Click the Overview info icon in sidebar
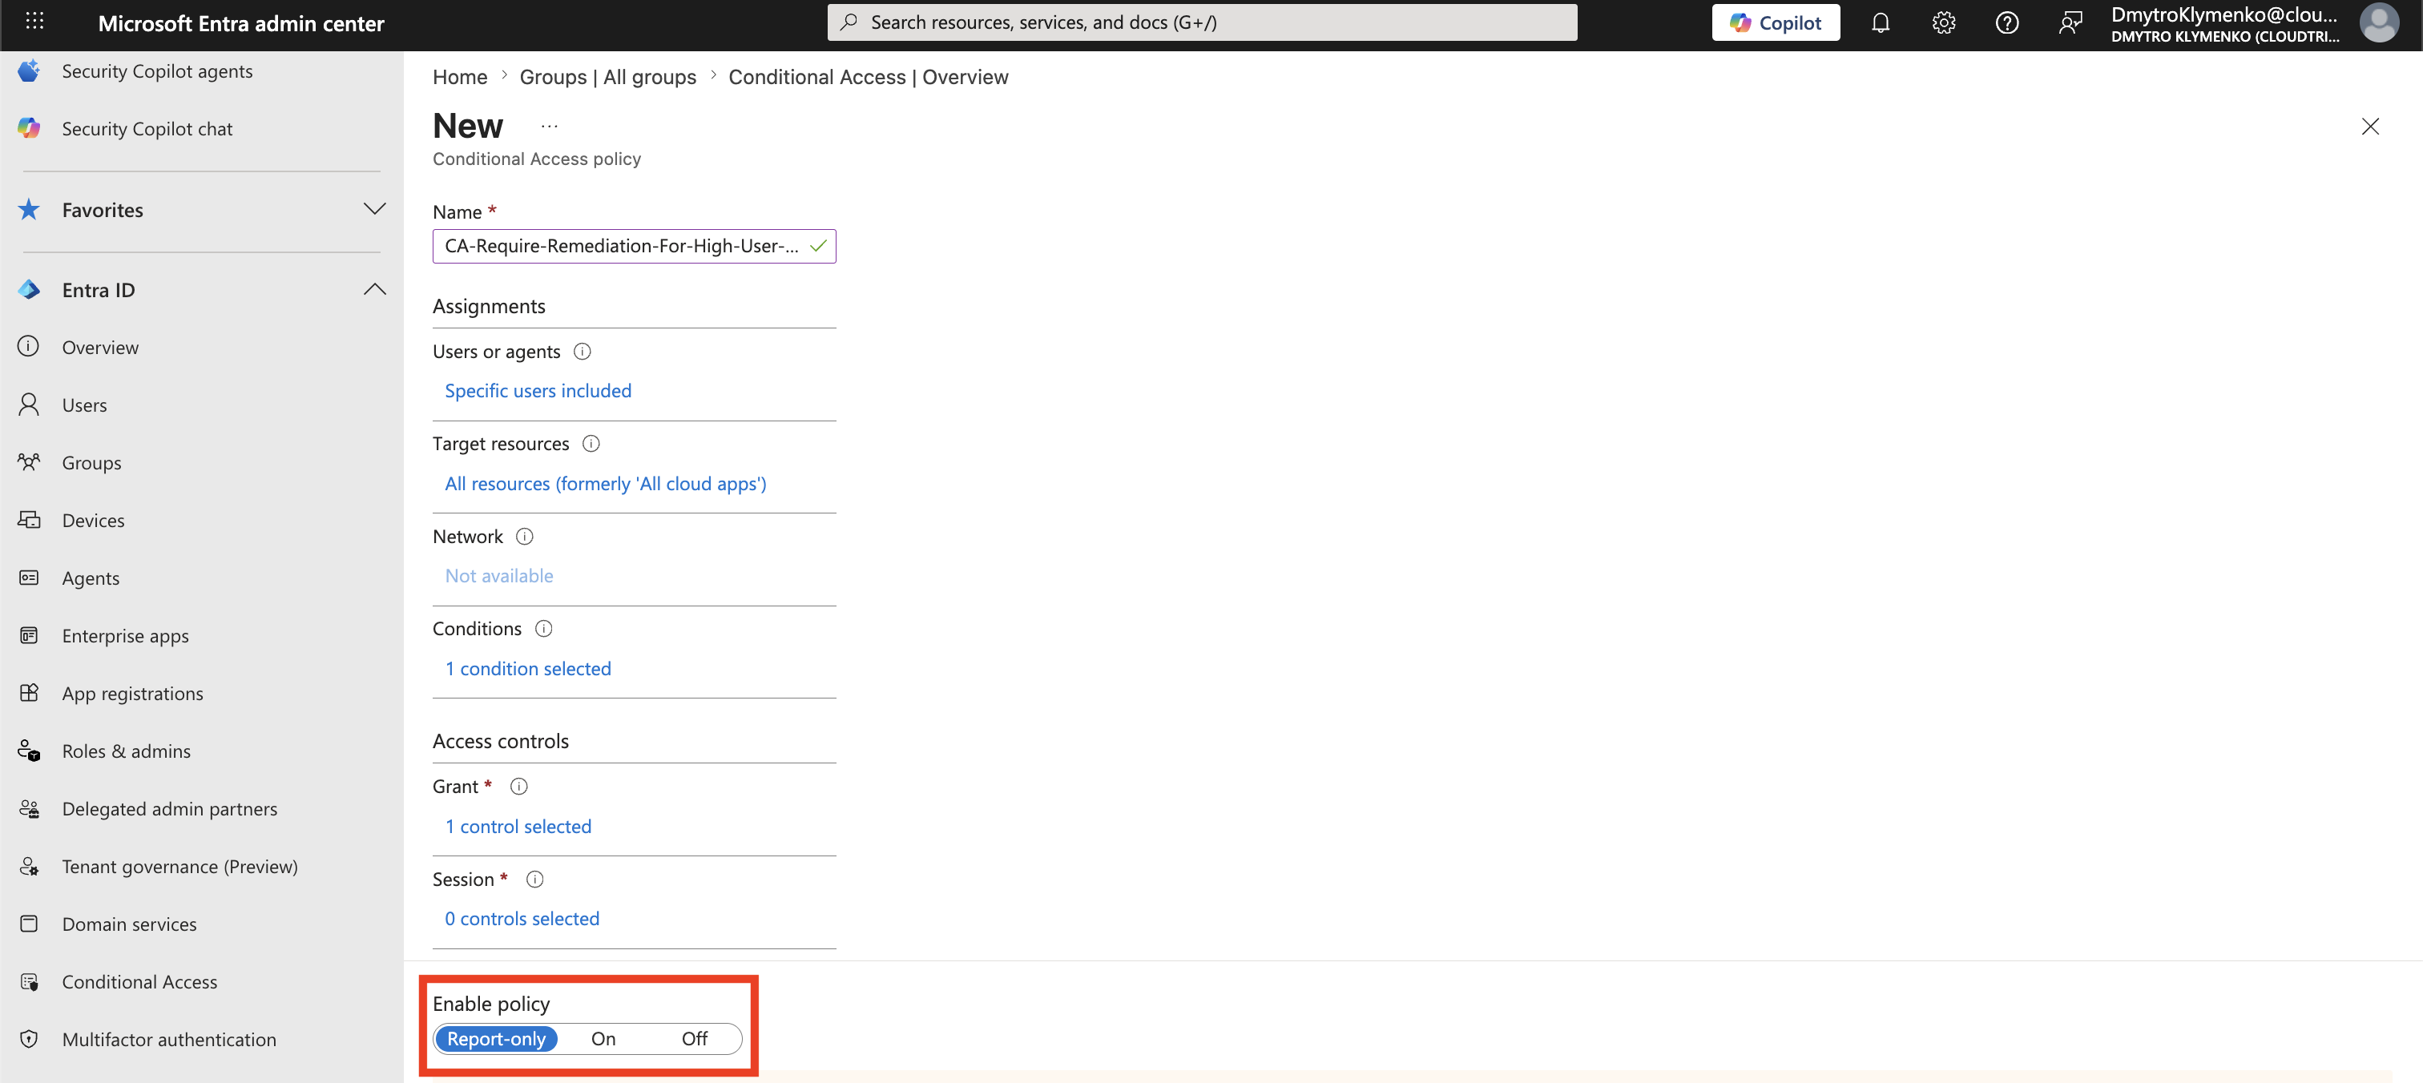2423x1083 pixels. coord(29,347)
